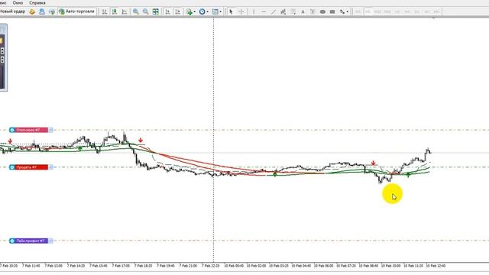Switch timeframe to H1
The image size is (489, 275).
click(x=397, y=11)
